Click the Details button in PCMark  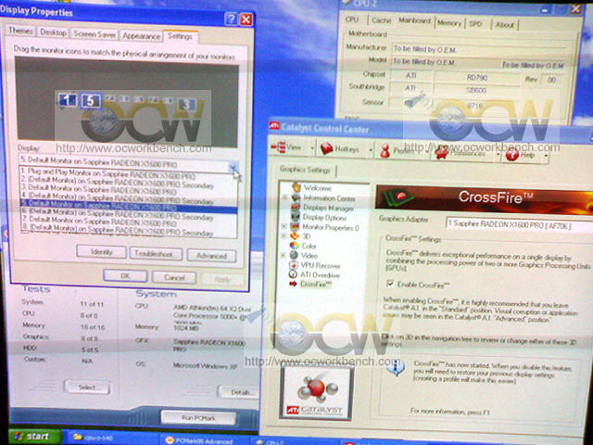tap(240, 392)
